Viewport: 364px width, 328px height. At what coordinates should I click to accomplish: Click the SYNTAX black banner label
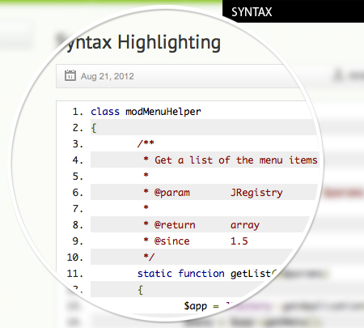[x=252, y=12]
